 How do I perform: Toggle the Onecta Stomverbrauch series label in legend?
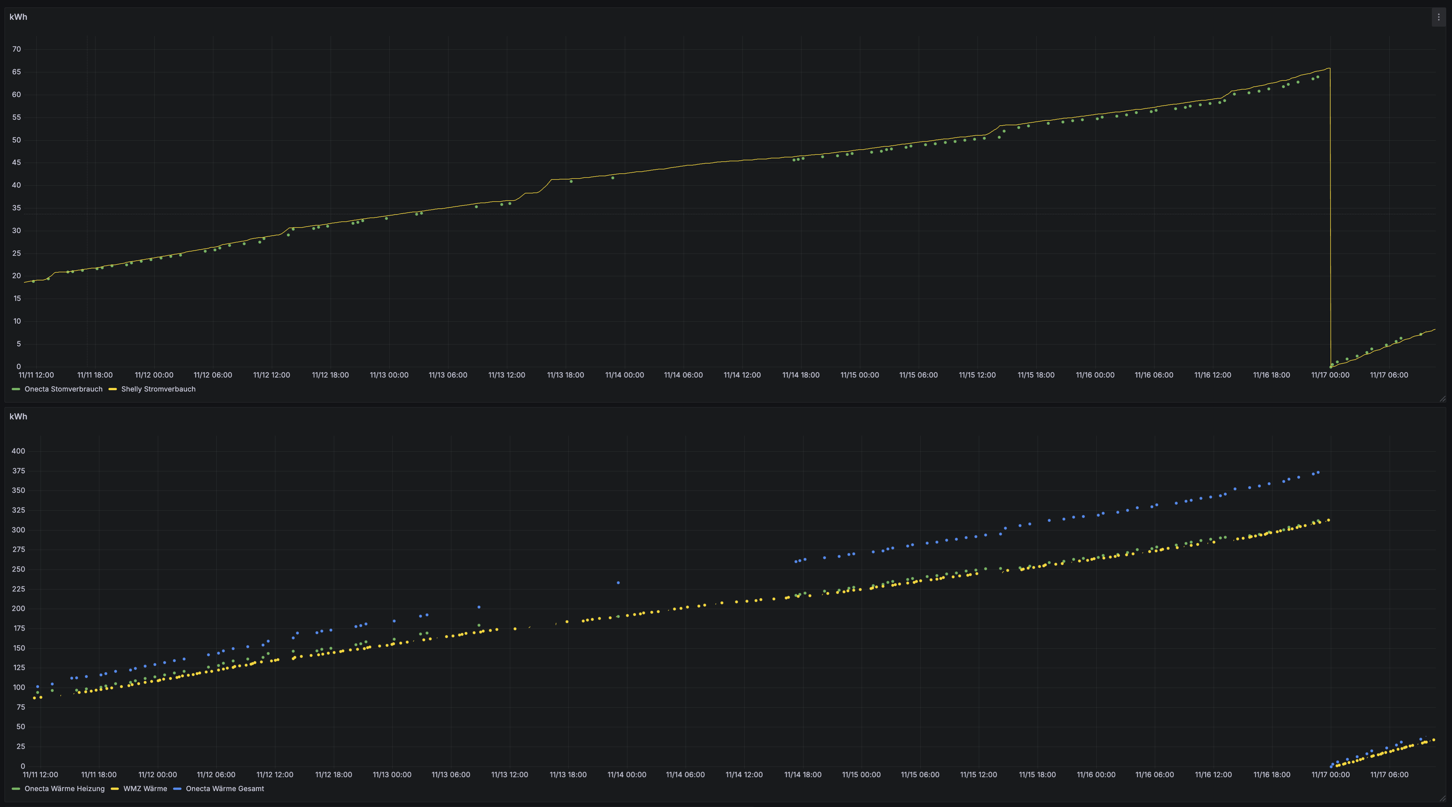coord(63,390)
